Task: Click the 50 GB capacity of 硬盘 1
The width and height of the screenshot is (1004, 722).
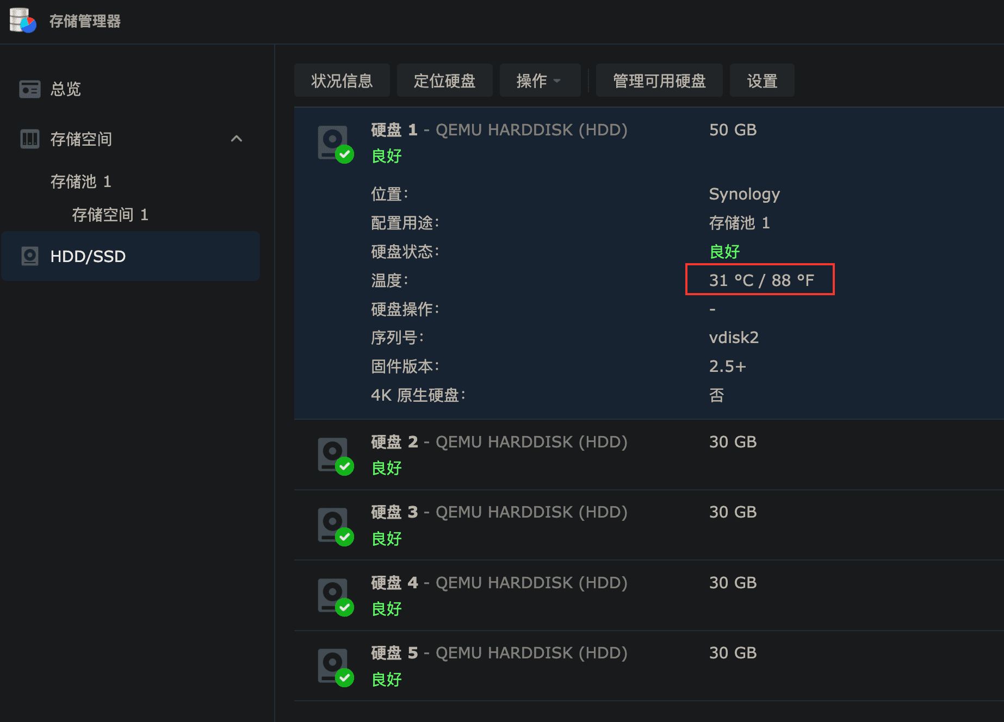Action: 733,130
